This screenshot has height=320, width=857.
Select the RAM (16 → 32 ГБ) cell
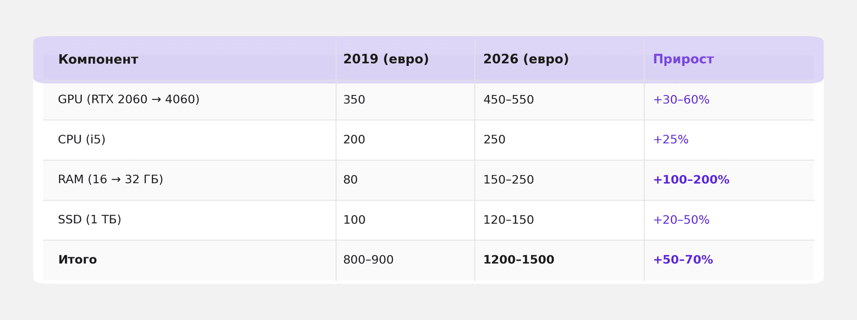[110, 180]
